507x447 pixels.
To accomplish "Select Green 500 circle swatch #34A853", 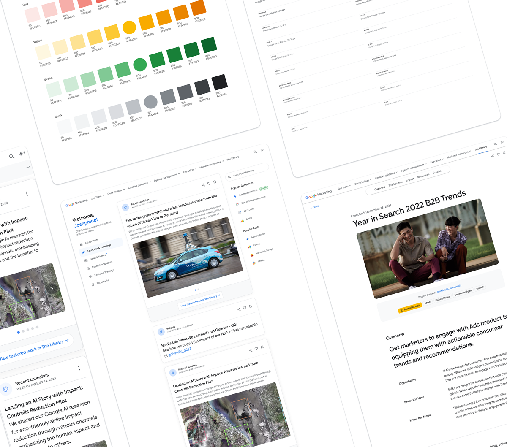I will [x=140, y=65].
